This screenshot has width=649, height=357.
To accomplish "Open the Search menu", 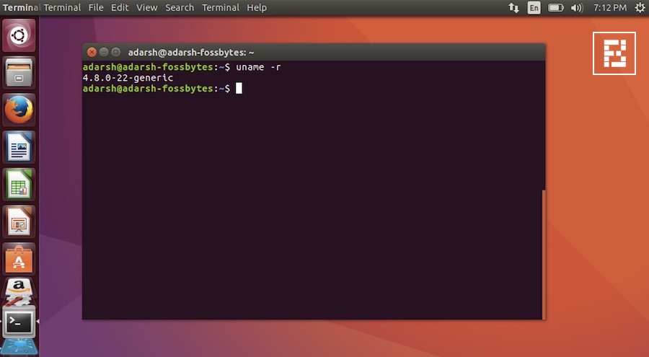I will 180,8.
